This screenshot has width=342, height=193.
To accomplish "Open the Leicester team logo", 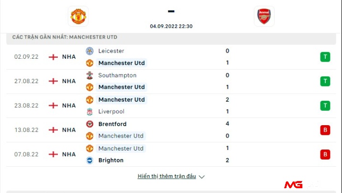I will [90, 51].
